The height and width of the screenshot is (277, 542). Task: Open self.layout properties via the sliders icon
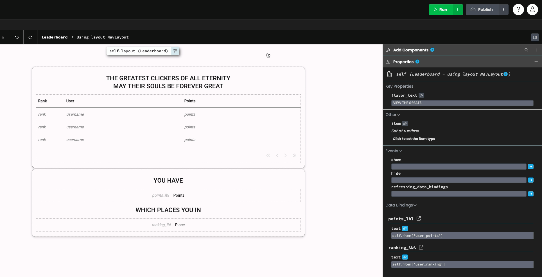(175, 51)
